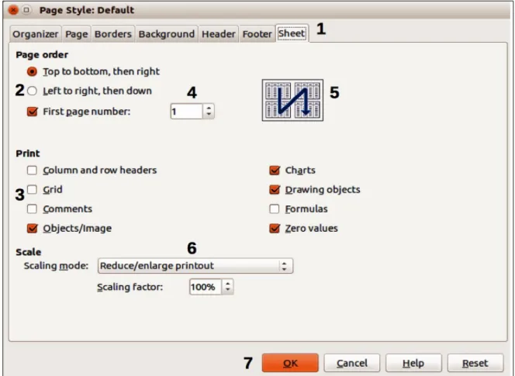Enable Column and row headers printing
Screen dimensions: 515x376
pyautogui.click(x=32, y=170)
